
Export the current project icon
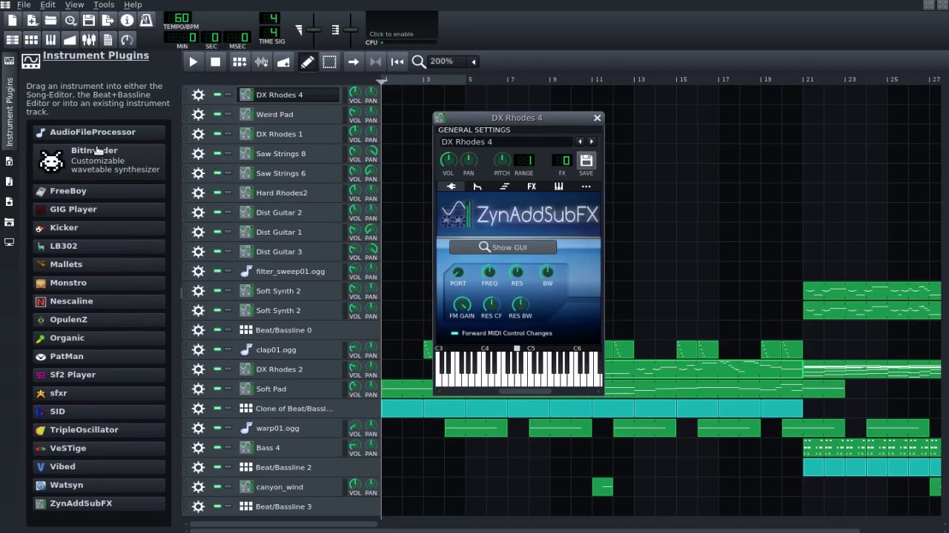[x=108, y=21]
